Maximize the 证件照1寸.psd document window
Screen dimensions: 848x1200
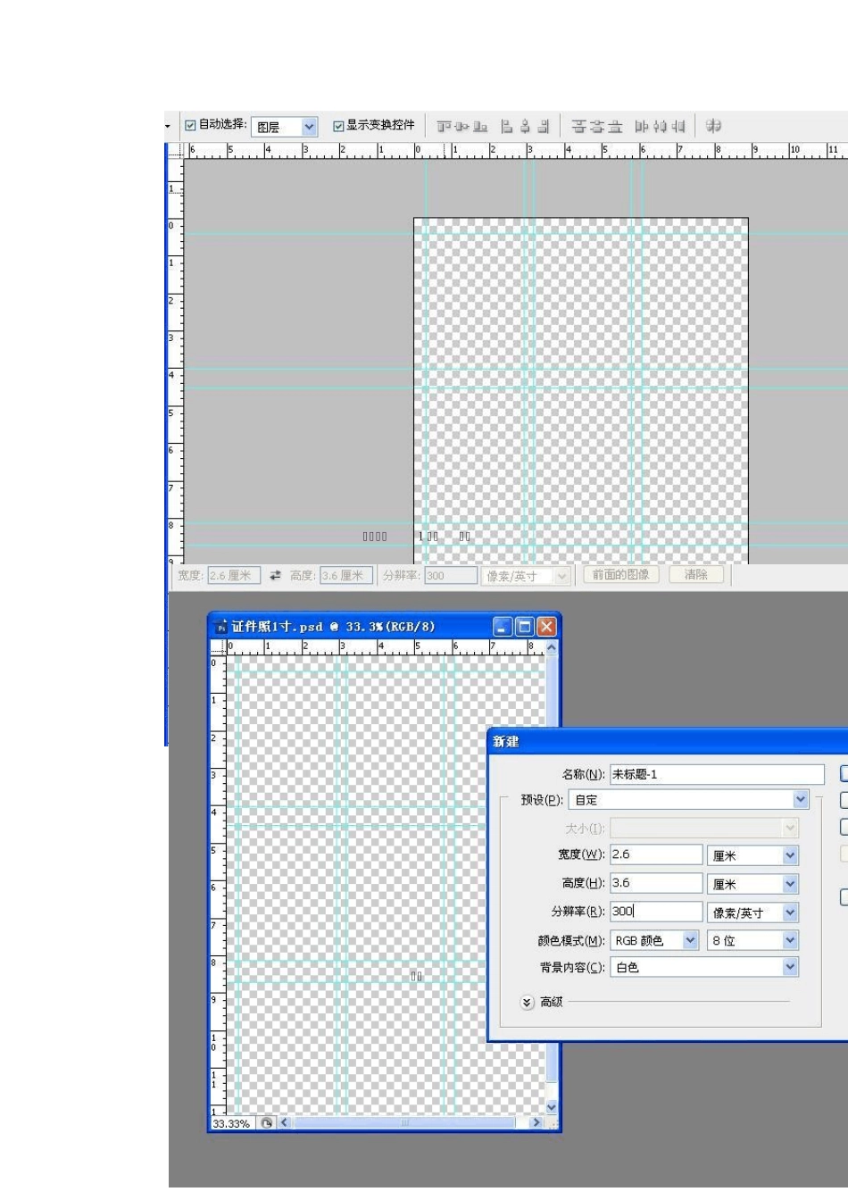tap(525, 627)
